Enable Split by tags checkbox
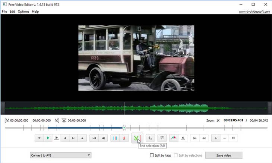272x163 pixels. 152,155
